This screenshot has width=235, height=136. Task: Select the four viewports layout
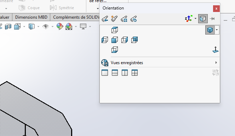(x=134, y=73)
